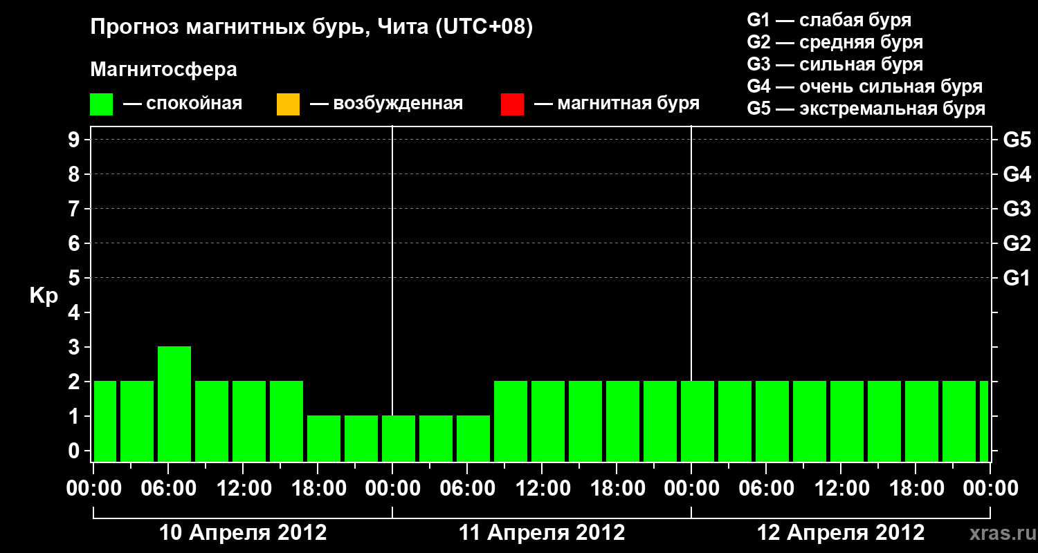Click the "11 Апреля 2012" date label

542,532
